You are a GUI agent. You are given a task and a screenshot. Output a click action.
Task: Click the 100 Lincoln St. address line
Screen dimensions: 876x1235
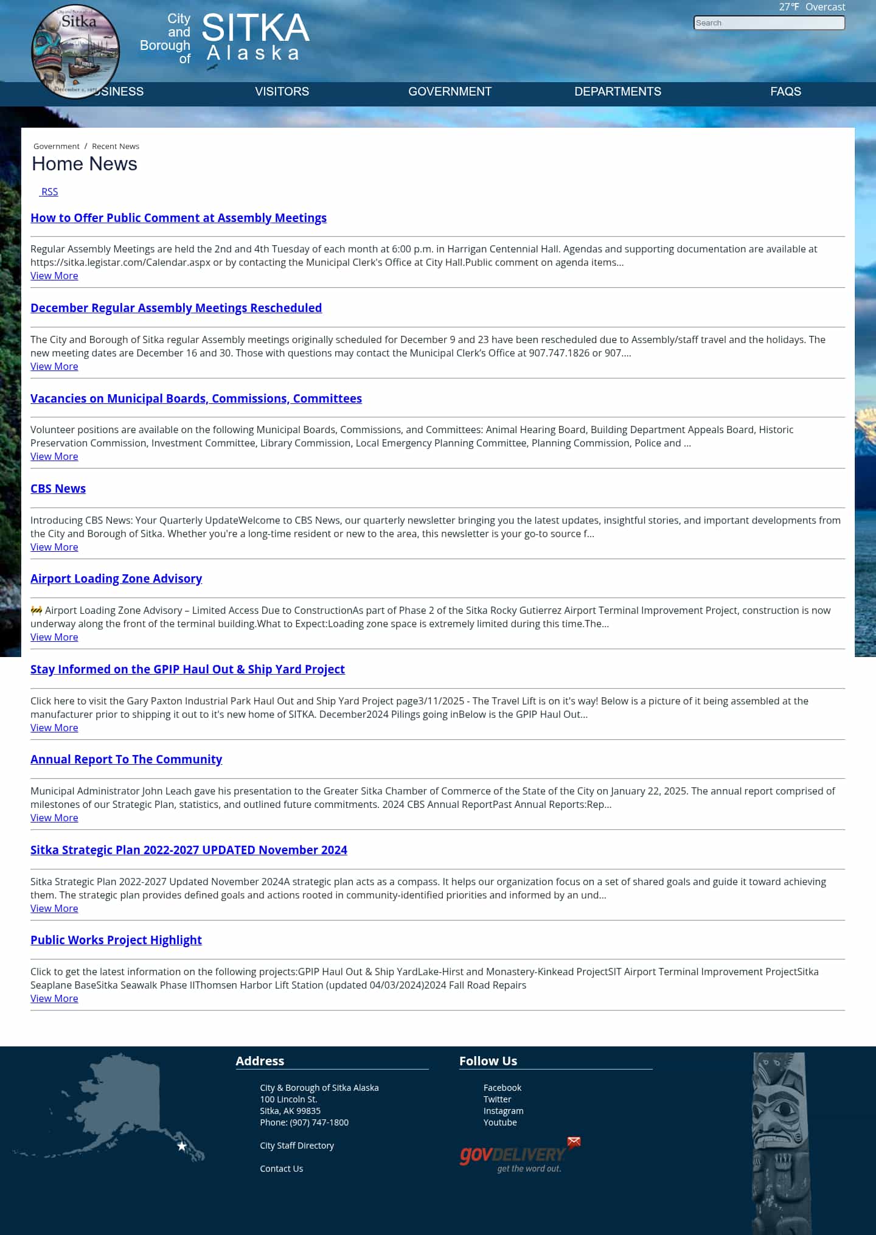pos(288,1099)
